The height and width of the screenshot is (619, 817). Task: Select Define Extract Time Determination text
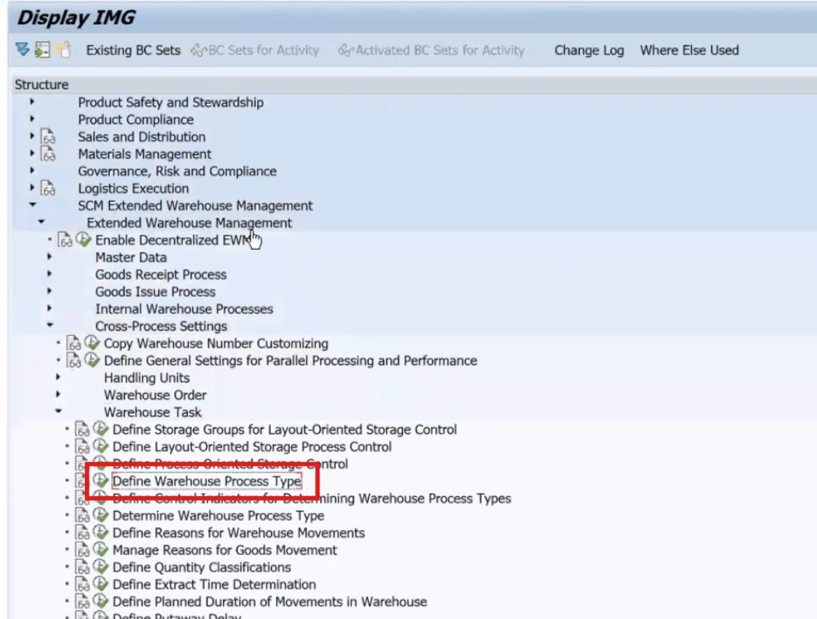(x=214, y=584)
